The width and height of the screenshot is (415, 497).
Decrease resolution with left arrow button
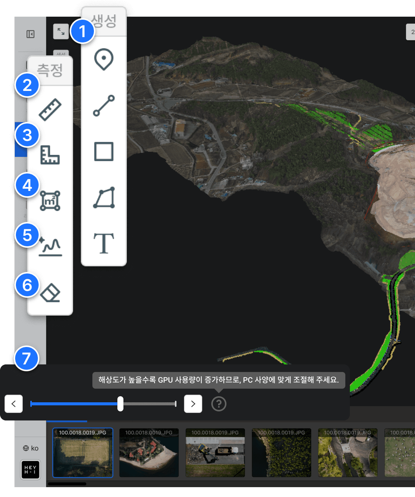tap(14, 404)
